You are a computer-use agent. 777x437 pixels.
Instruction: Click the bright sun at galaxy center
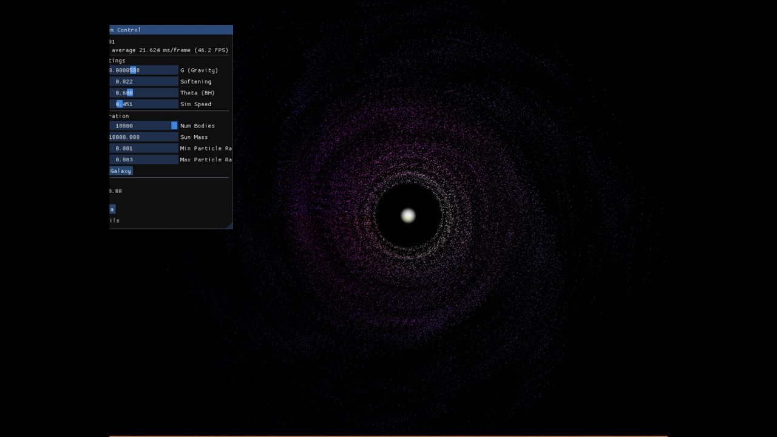tap(408, 215)
